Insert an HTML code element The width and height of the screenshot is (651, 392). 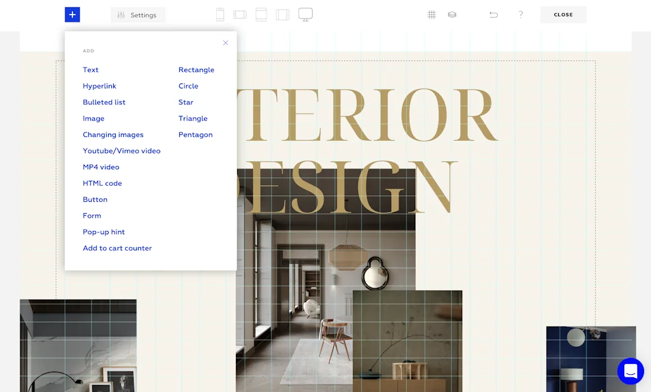102,183
